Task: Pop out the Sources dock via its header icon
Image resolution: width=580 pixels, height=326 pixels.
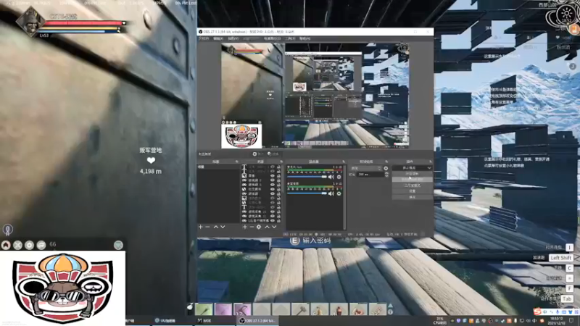Action: click(x=281, y=162)
